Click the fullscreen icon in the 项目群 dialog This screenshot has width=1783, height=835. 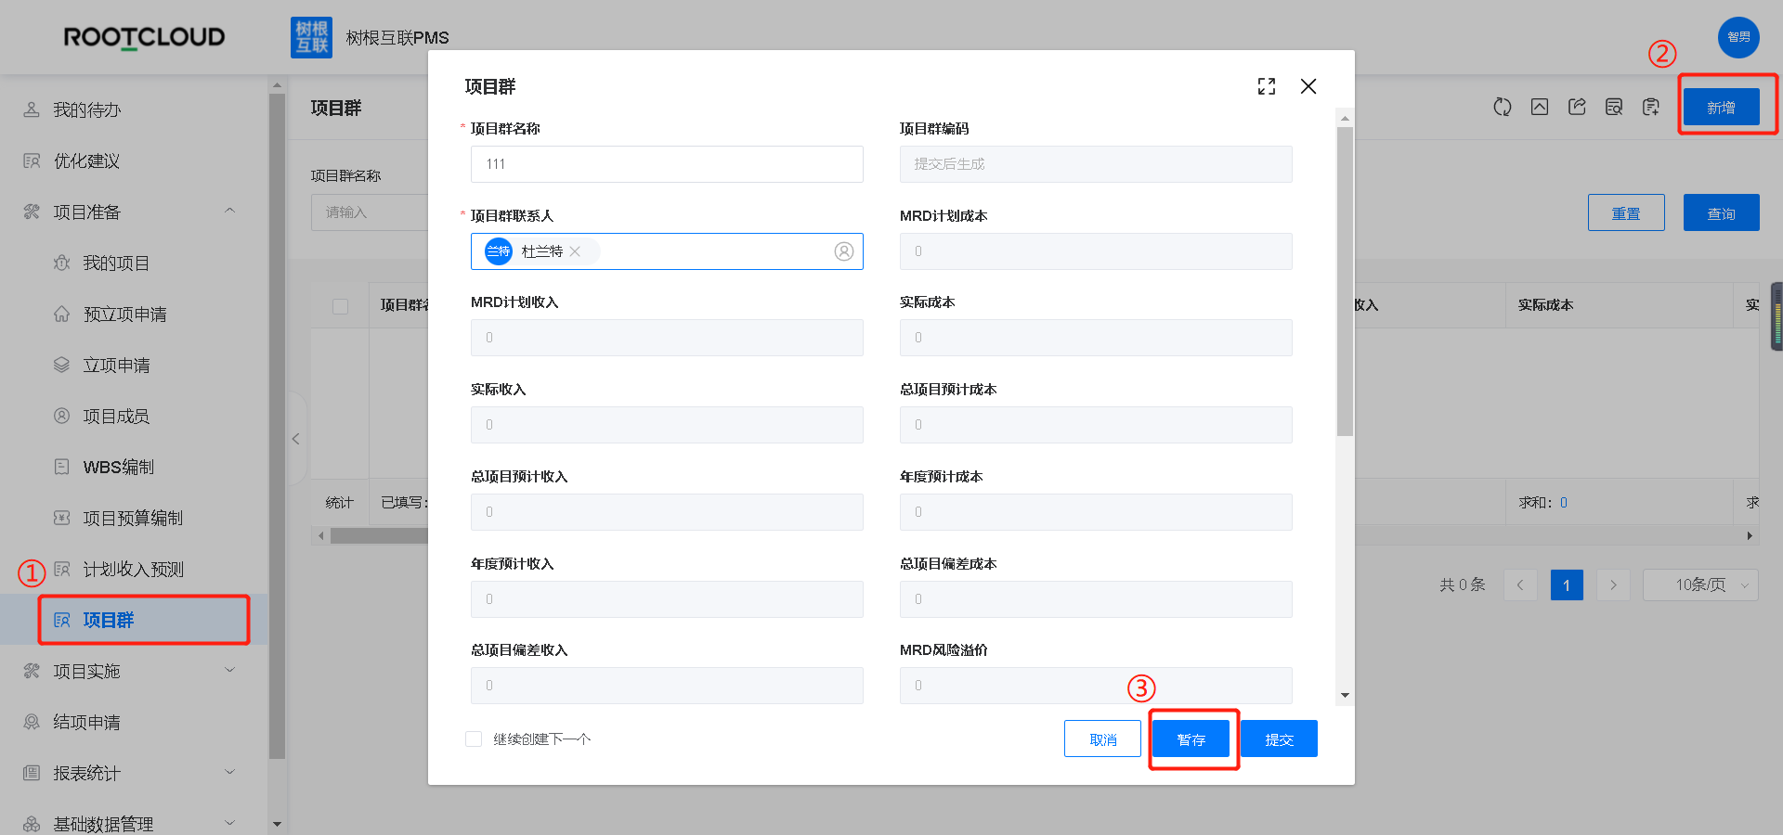point(1267,86)
